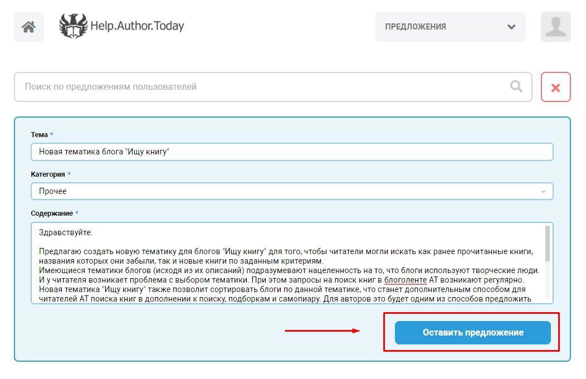Image resolution: width=586 pixels, height=379 pixels.
Task: Click the Help.Author.Today site title
Action: click(x=137, y=26)
